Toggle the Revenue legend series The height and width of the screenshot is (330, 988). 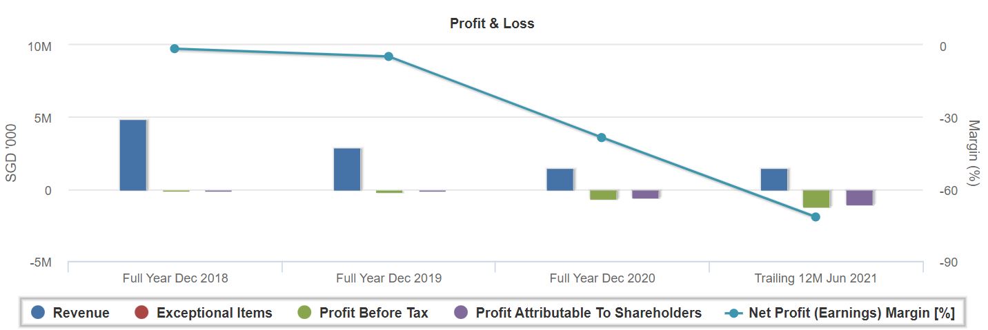point(81,313)
